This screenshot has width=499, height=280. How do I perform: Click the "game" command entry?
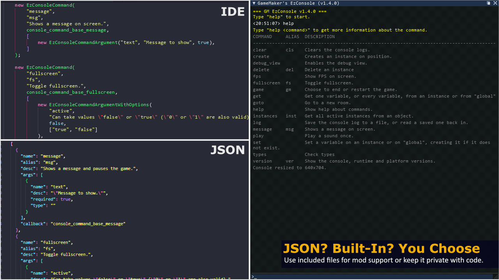coord(258,89)
